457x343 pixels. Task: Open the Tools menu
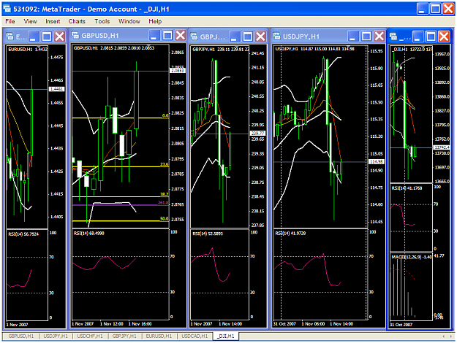(x=102, y=21)
